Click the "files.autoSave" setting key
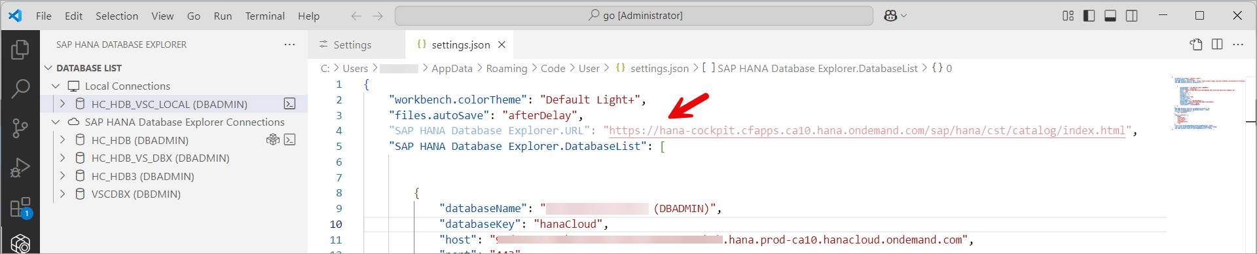This screenshot has height=254, width=1257. pyautogui.click(x=439, y=115)
